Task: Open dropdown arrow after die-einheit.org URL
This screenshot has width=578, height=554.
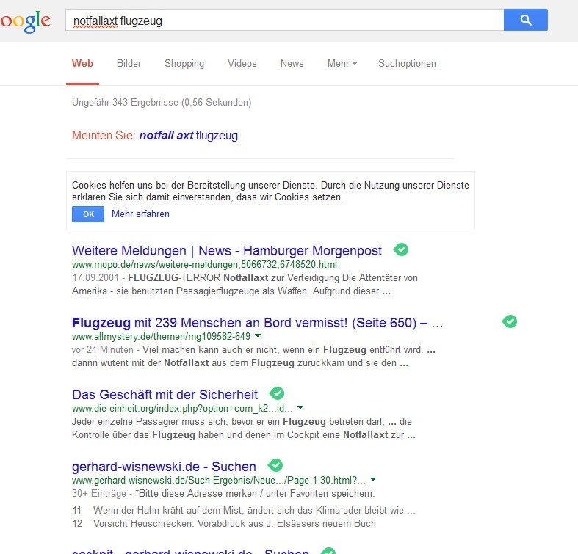Action: coord(300,407)
